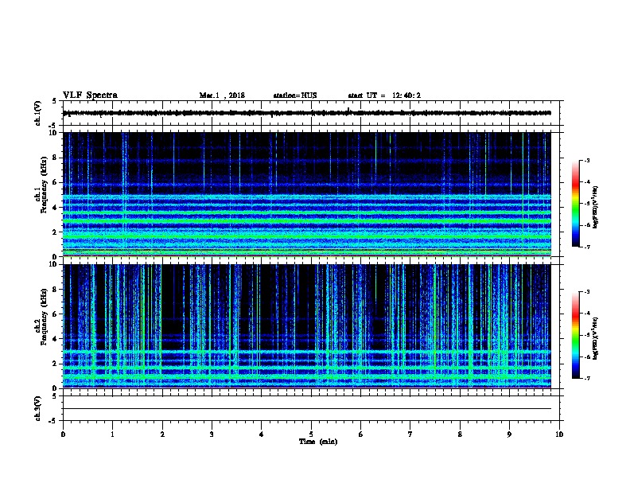Image resolution: width=630 pixels, height=487 pixels.
Task: Click the ch.2 color scale bar
Action: (x=575, y=335)
